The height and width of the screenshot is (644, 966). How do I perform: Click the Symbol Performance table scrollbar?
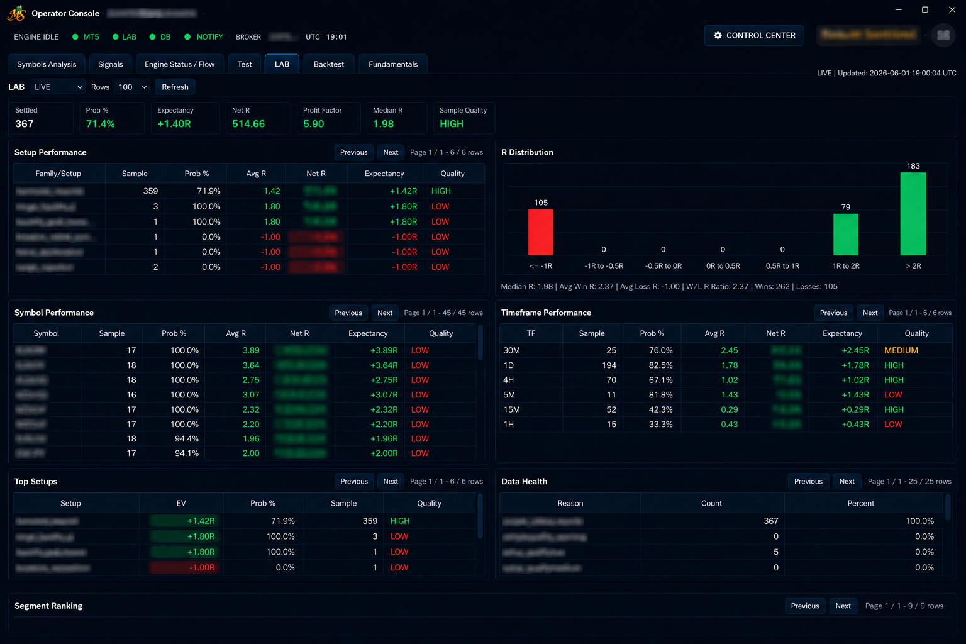coord(480,342)
